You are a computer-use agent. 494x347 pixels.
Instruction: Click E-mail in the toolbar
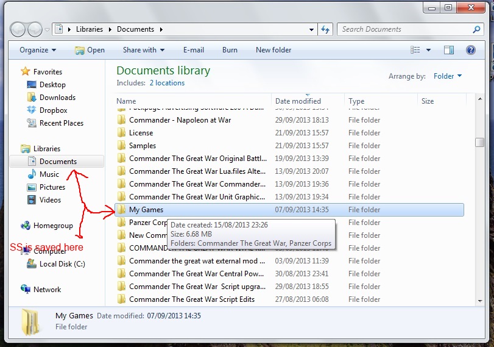(194, 50)
